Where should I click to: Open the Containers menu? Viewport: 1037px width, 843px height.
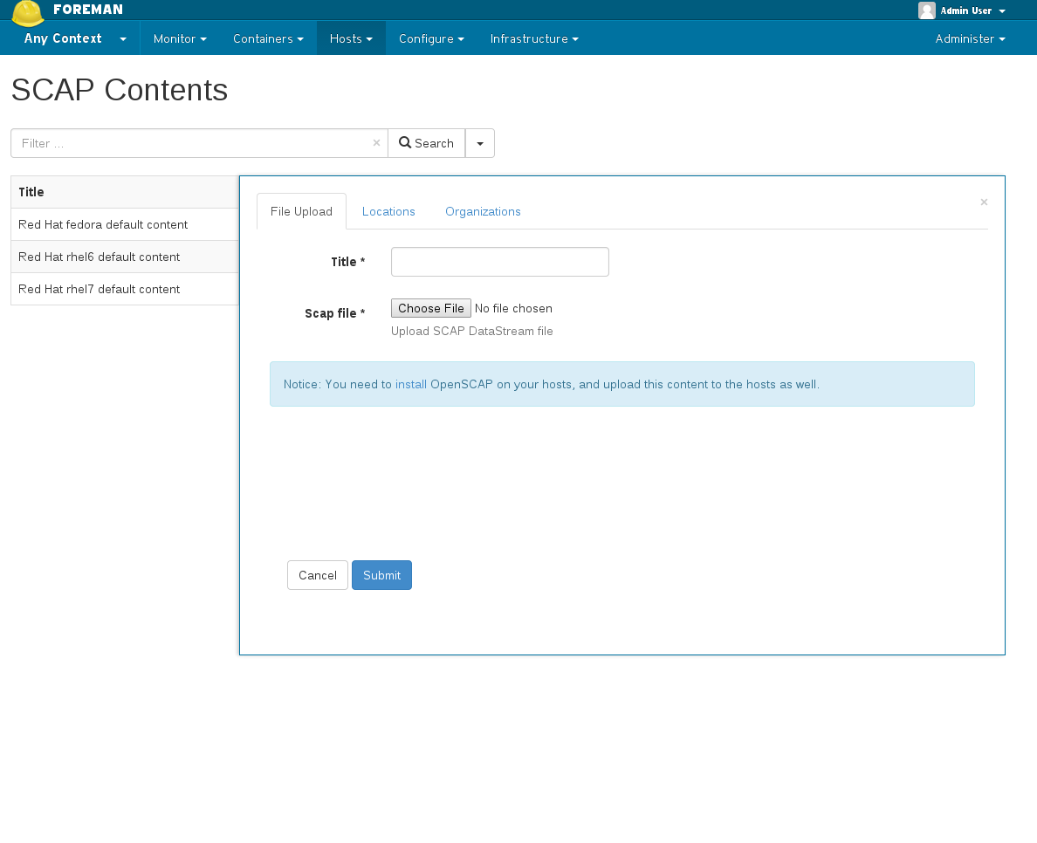(x=267, y=38)
